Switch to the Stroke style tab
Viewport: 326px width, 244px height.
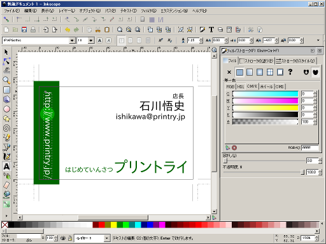[295, 61]
